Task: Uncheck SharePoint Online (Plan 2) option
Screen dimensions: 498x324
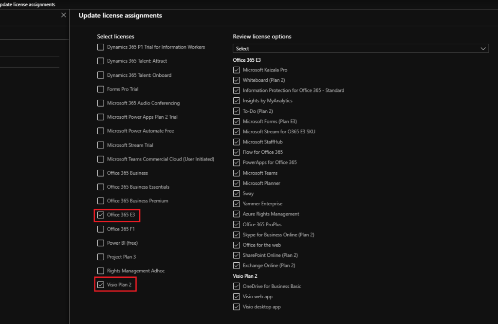Action: pyautogui.click(x=237, y=255)
